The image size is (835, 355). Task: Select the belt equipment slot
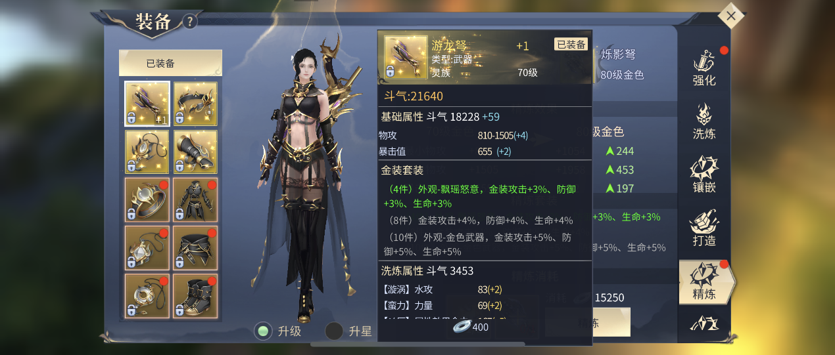(195, 247)
